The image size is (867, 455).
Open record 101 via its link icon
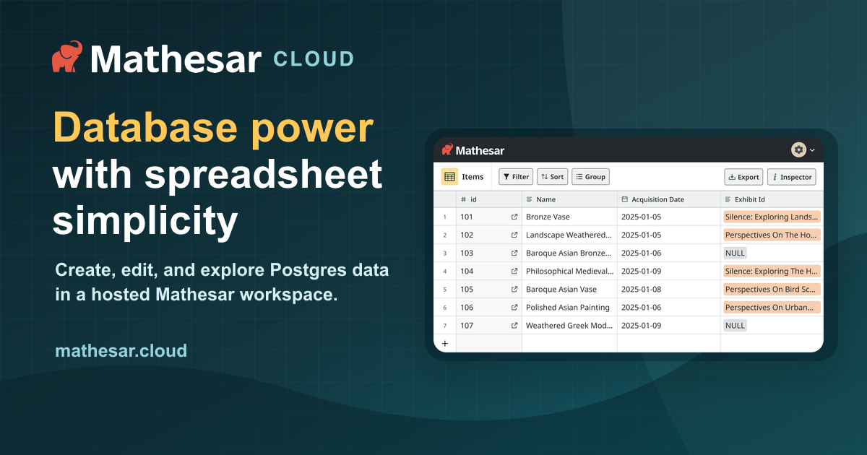click(514, 217)
